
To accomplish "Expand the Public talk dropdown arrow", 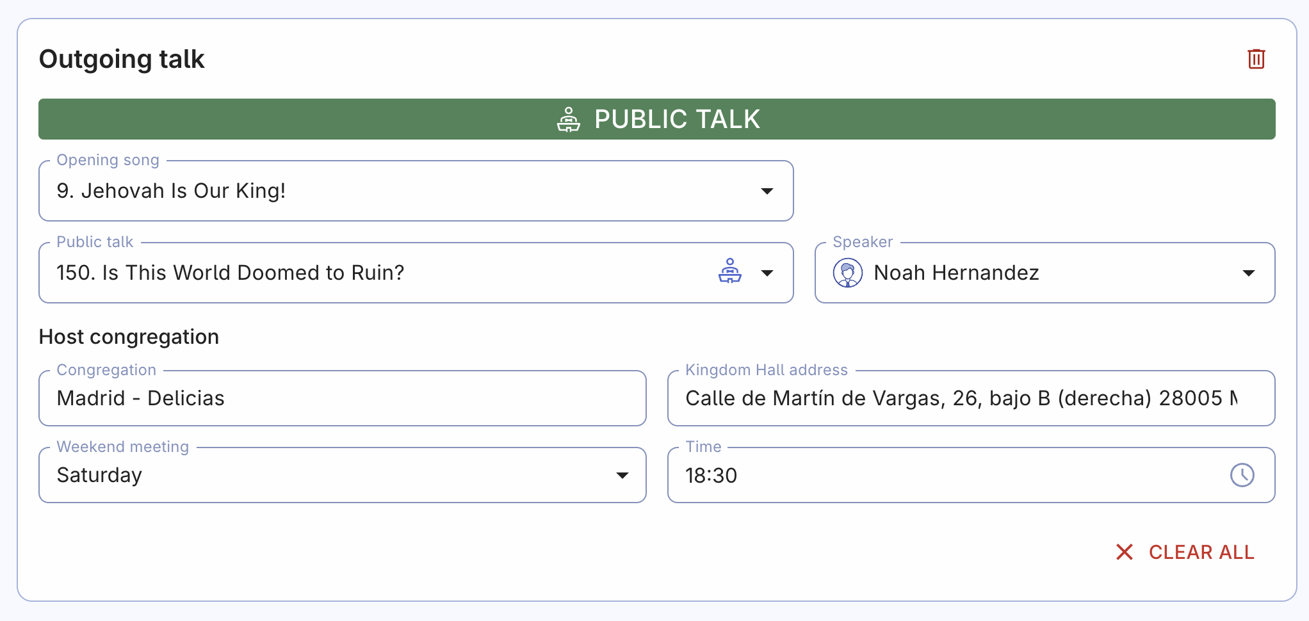I will 767,273.
